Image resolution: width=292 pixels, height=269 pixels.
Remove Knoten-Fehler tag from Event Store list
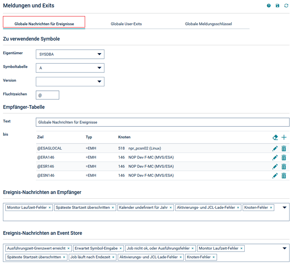point(213,257)
